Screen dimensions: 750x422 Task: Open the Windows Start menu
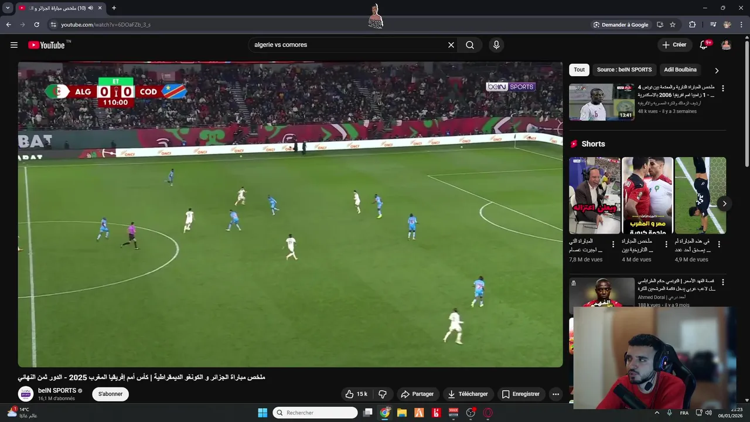(262, 413)
